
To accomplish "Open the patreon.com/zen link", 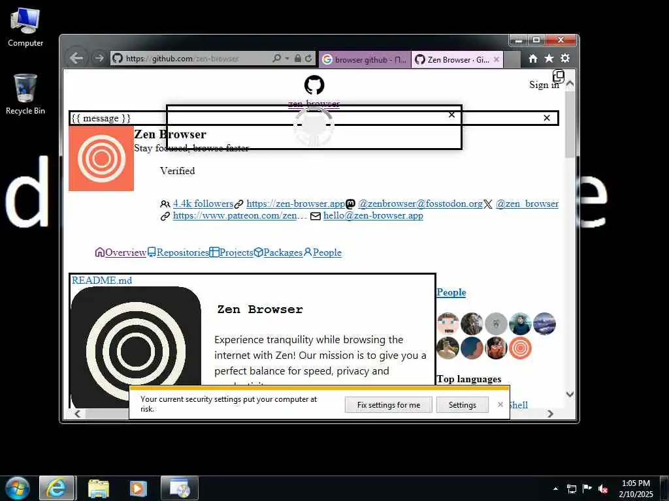I will pyautogui.click(x=240, y=215).
